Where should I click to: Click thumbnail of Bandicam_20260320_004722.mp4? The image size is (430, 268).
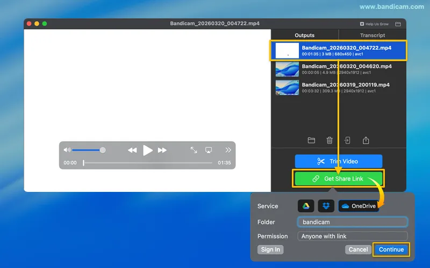click(287, 50)
